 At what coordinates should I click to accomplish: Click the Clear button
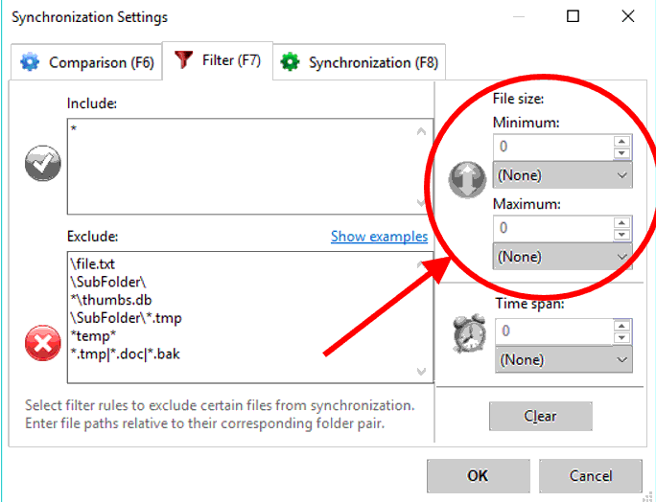pyautogui.click(x=541, y=417)
